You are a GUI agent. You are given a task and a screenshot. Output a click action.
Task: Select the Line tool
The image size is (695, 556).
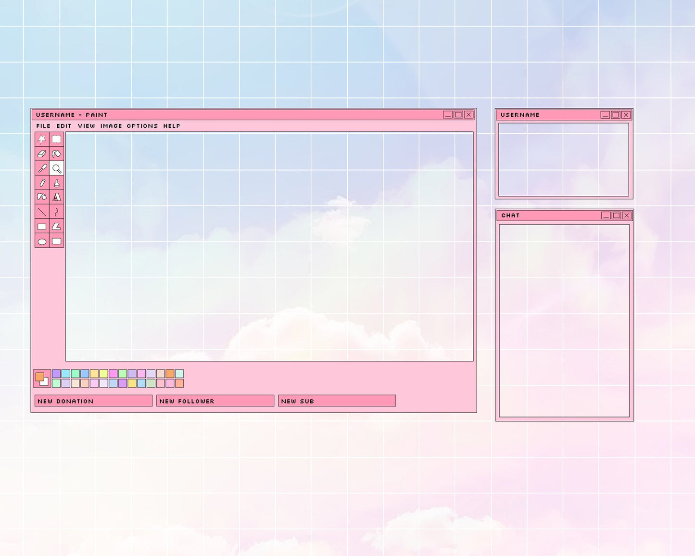(42, 212)
